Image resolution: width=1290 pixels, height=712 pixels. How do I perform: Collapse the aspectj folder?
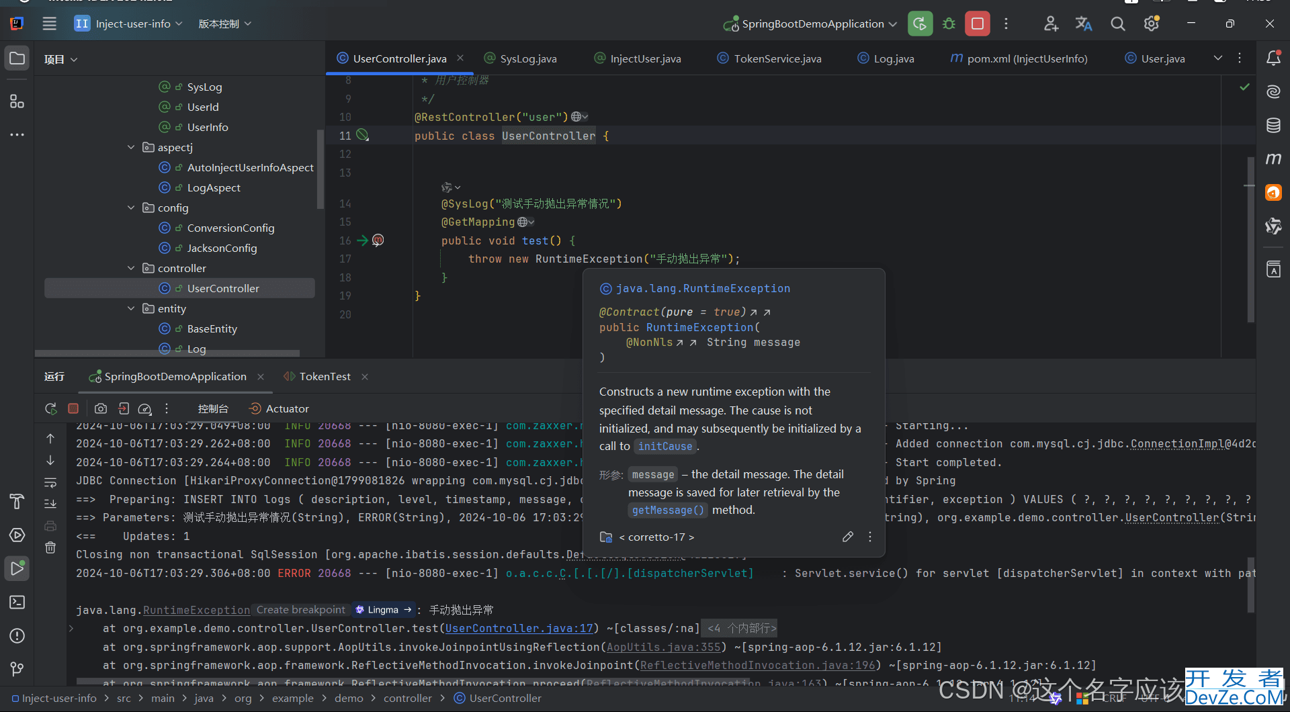[131, 147]
